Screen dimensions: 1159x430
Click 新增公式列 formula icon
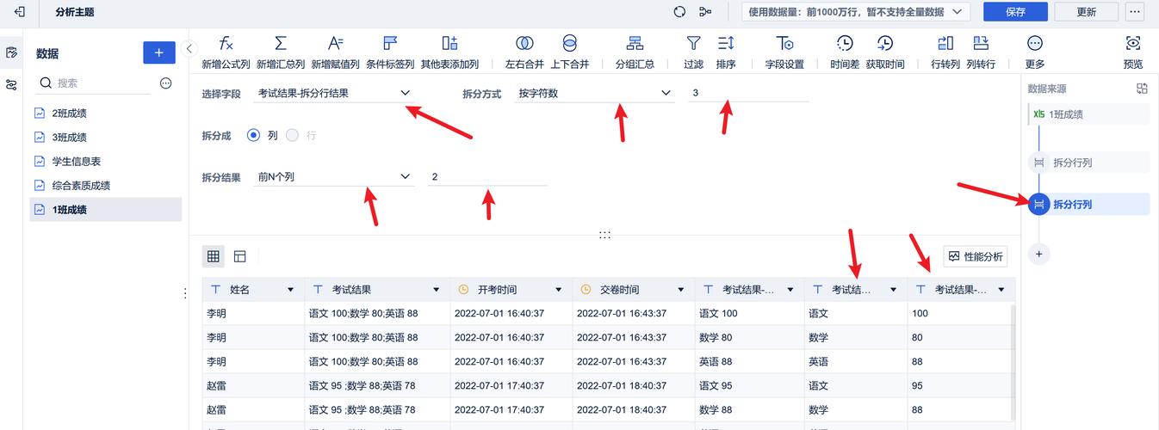[x=226, y=43]
